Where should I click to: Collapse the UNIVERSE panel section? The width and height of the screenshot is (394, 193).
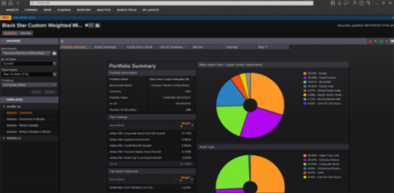pos(4,41)
